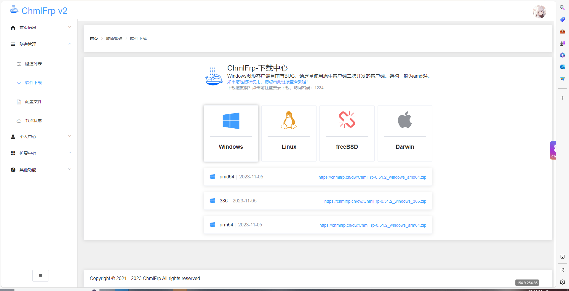Image resolution: width=569 pixels, height=291 pixels.
Task: Click the grid icon beside 扩展中心
Action: tap(13, 153)
